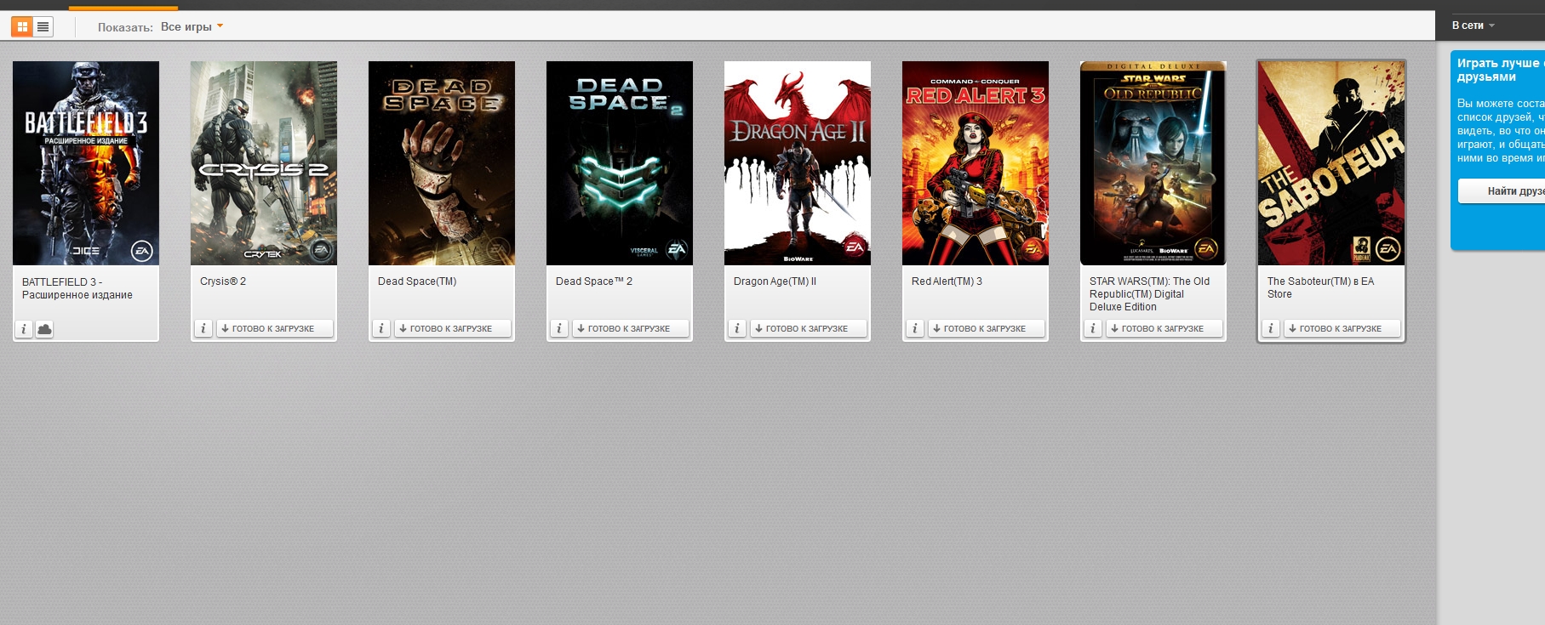Open info for Battlefield 3
The image size is (1545, 625).
point(24,329)
